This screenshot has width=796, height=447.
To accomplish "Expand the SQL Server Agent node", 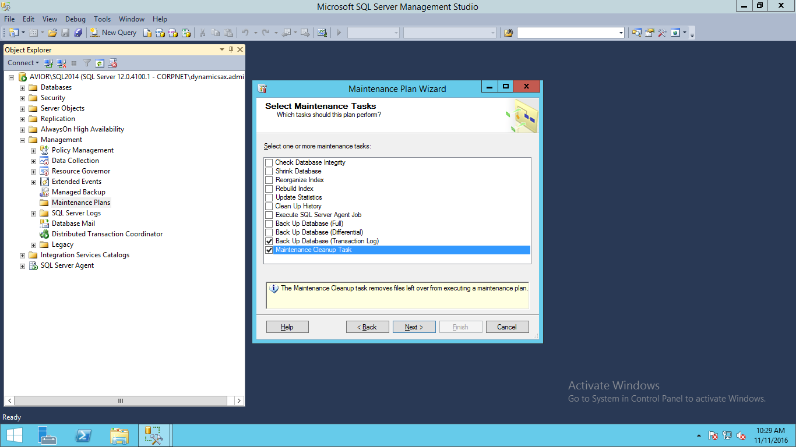I will [23, 265].
